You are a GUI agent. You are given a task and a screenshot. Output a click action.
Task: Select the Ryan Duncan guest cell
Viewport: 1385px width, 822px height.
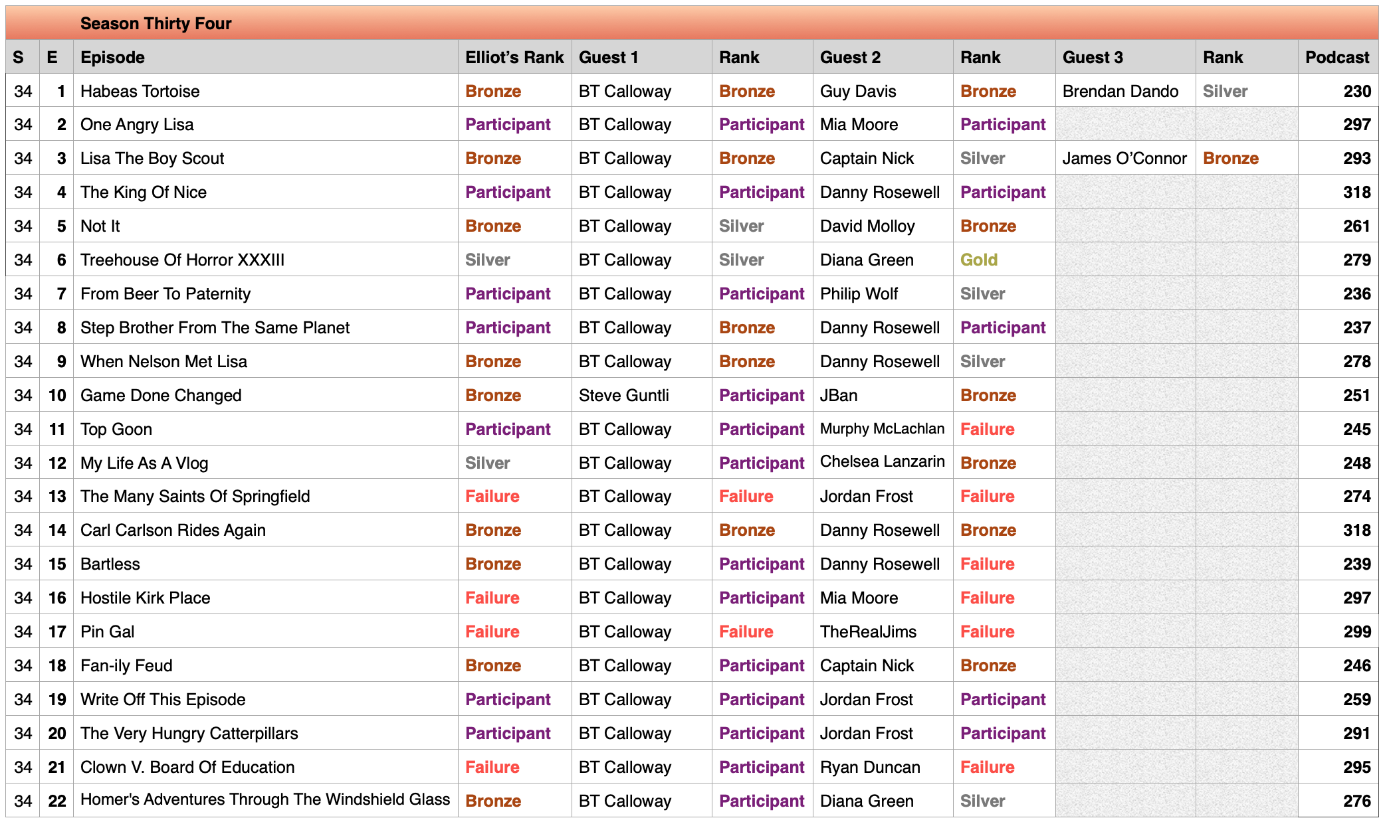tap(870, 767)
